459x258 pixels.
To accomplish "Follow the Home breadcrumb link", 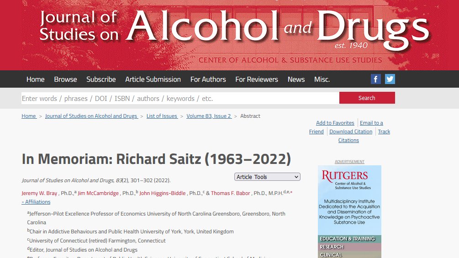I will 29,116.
